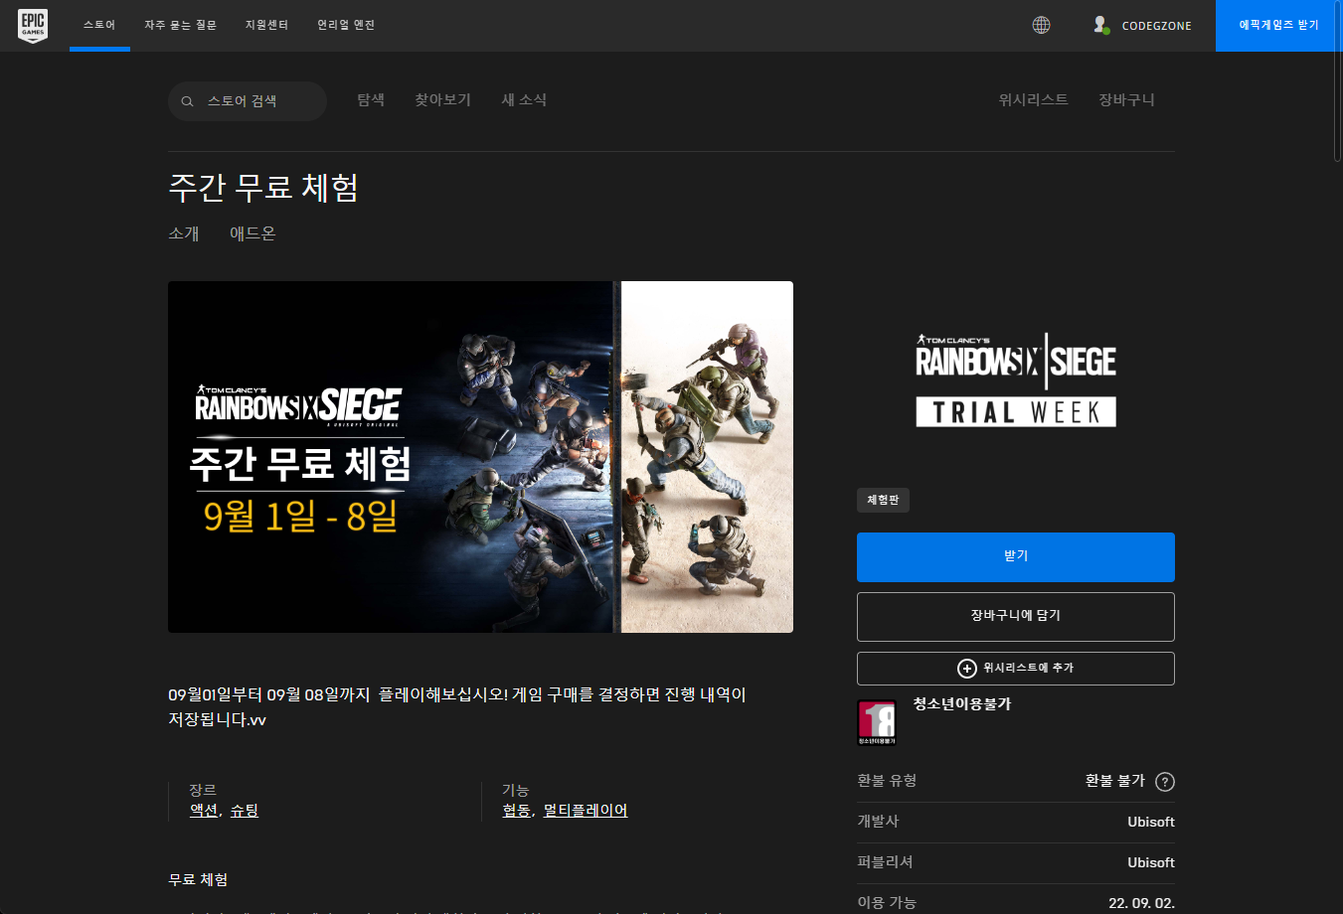Viewport: 1343px width, 914px height.
Task: Click the 청소년이용불가 rating text
Action: [962, 704]
